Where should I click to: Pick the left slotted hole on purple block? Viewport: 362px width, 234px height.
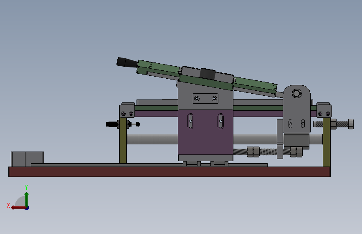coord(190,121)
